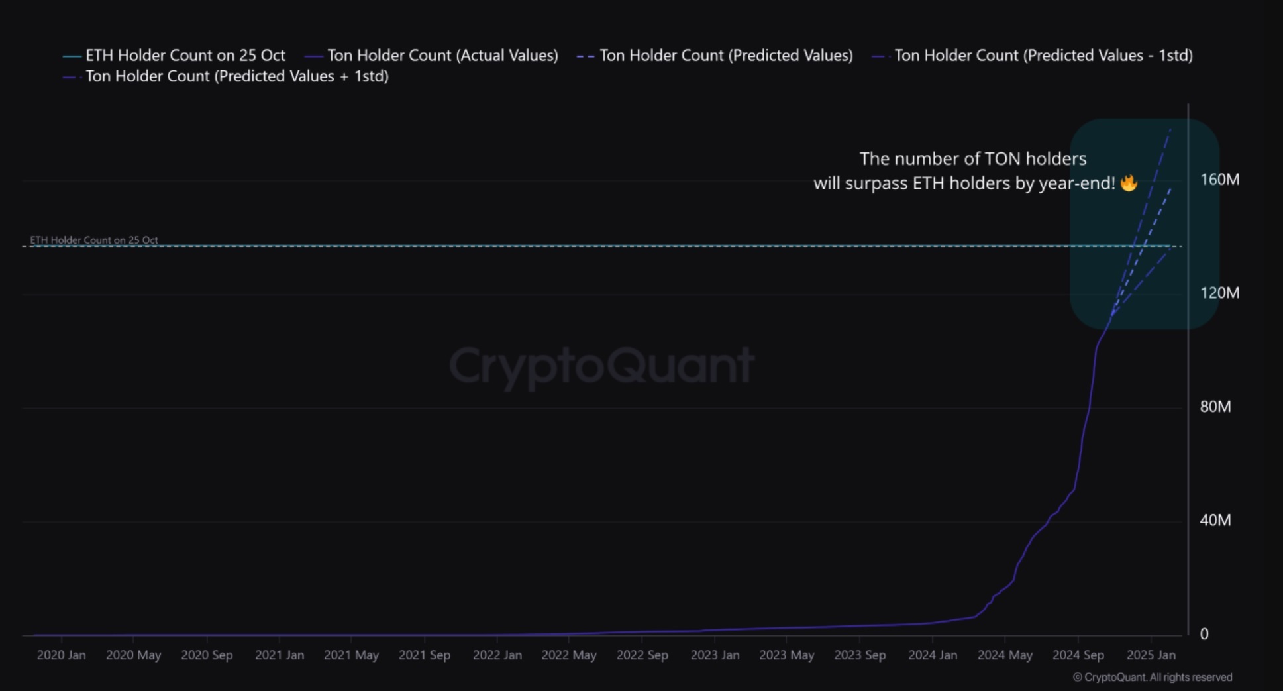Viewport: 1283px width, 691px height.
Task: Click the 120M y-axis label
Action: click(1219, 293)
